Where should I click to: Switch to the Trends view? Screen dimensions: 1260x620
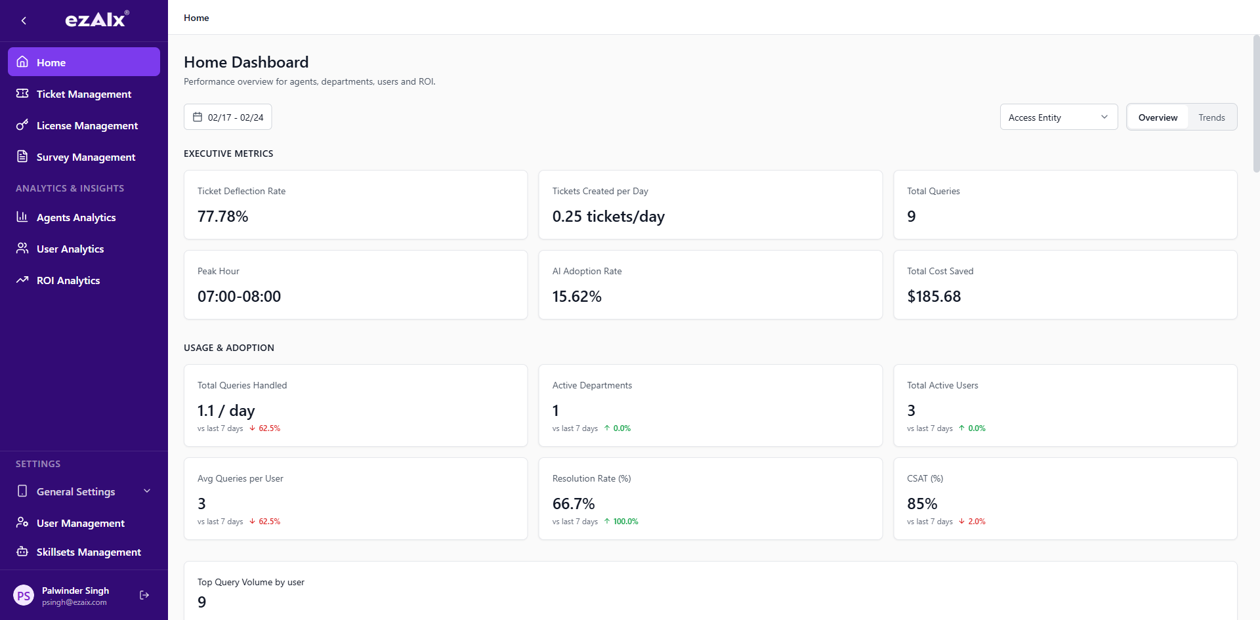pos(1211,117)
